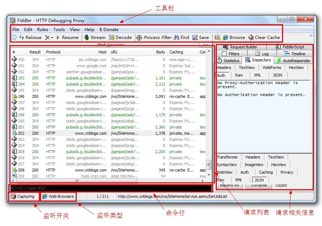
Task: Select the Inspectors tab
Action: tap(258, 60)
